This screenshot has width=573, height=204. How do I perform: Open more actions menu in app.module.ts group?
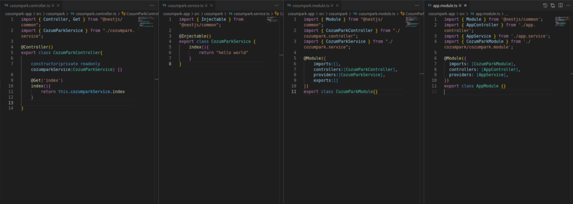coord(568,6)
